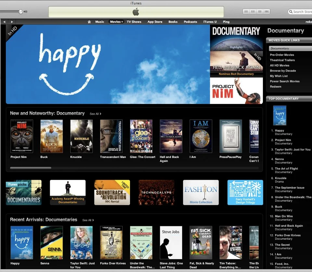
Task: Enable Grid view in the view switcher
Action: tap(259, 11)
